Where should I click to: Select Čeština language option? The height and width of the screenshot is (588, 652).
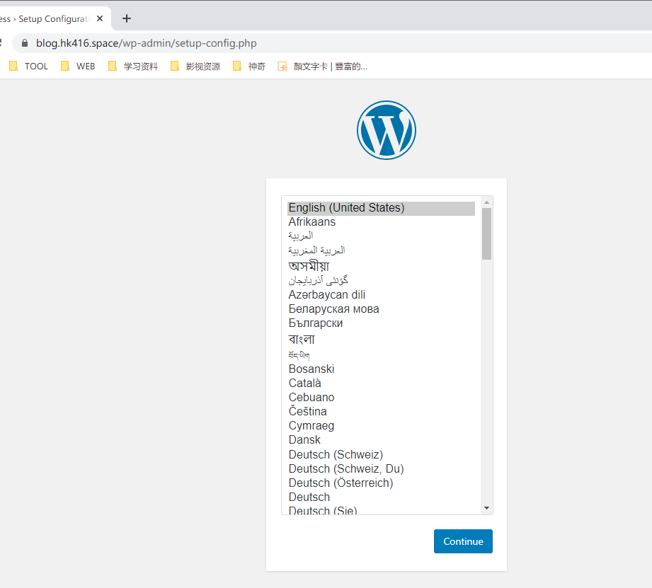[x=381, y=411]
